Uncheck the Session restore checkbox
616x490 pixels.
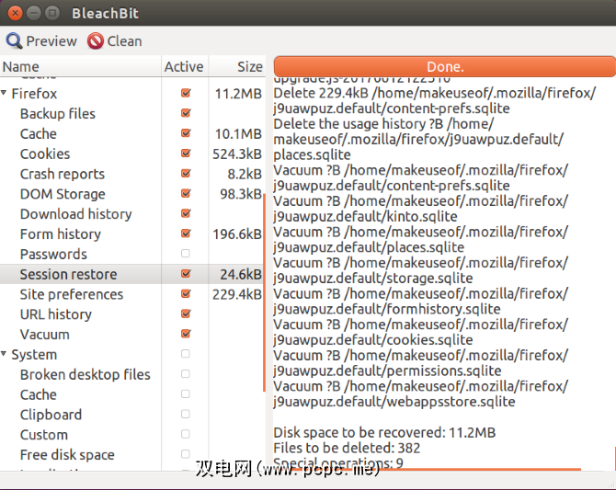186,273
